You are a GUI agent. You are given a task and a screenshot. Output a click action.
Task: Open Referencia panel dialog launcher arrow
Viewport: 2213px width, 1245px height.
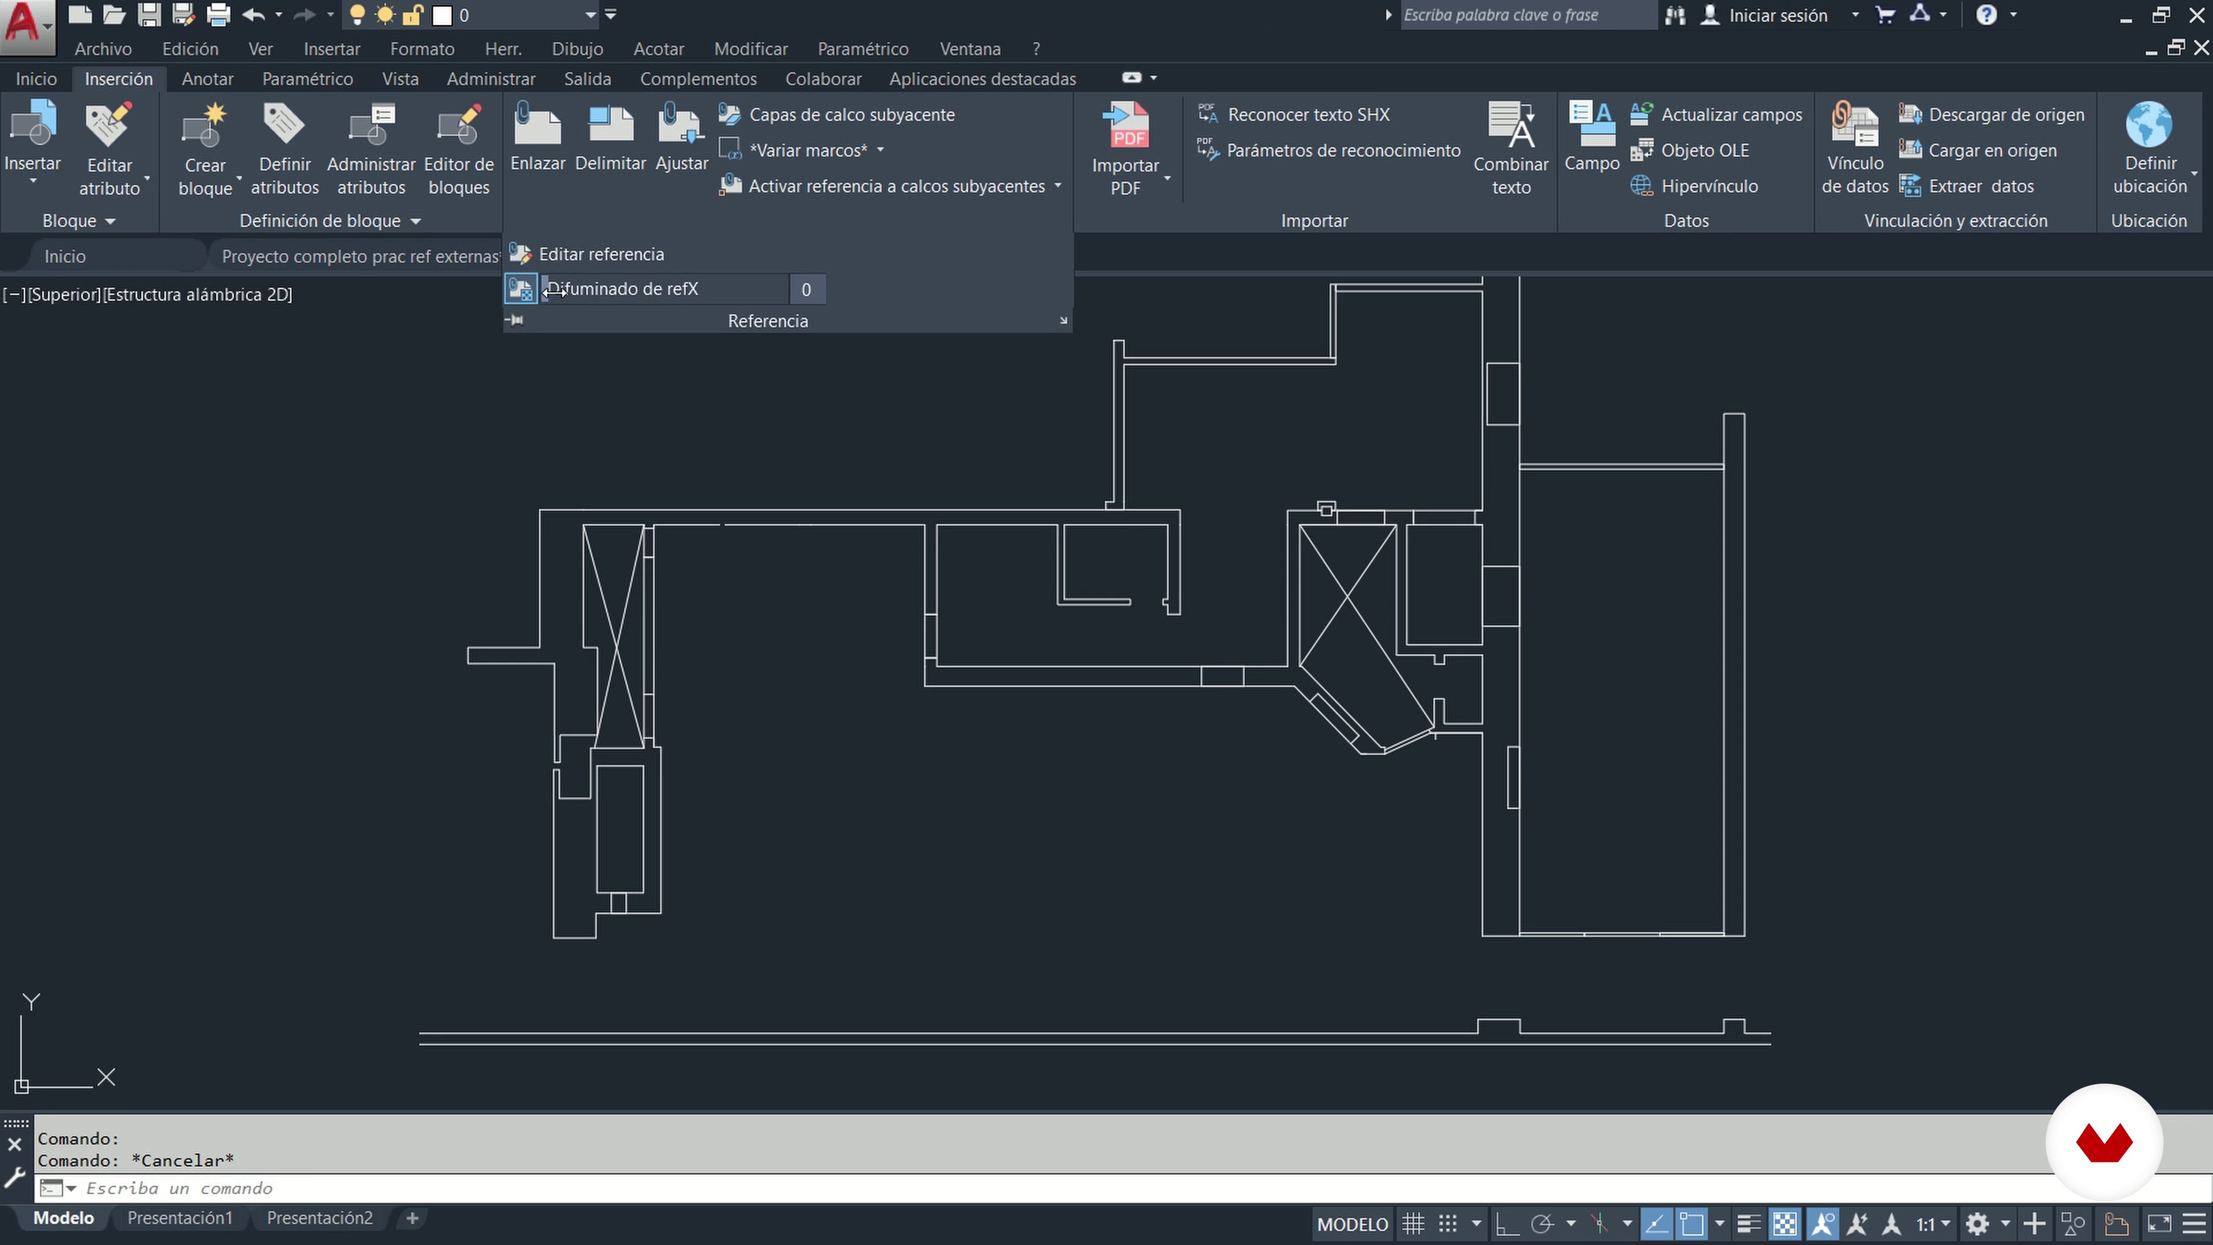point(1063,320)
